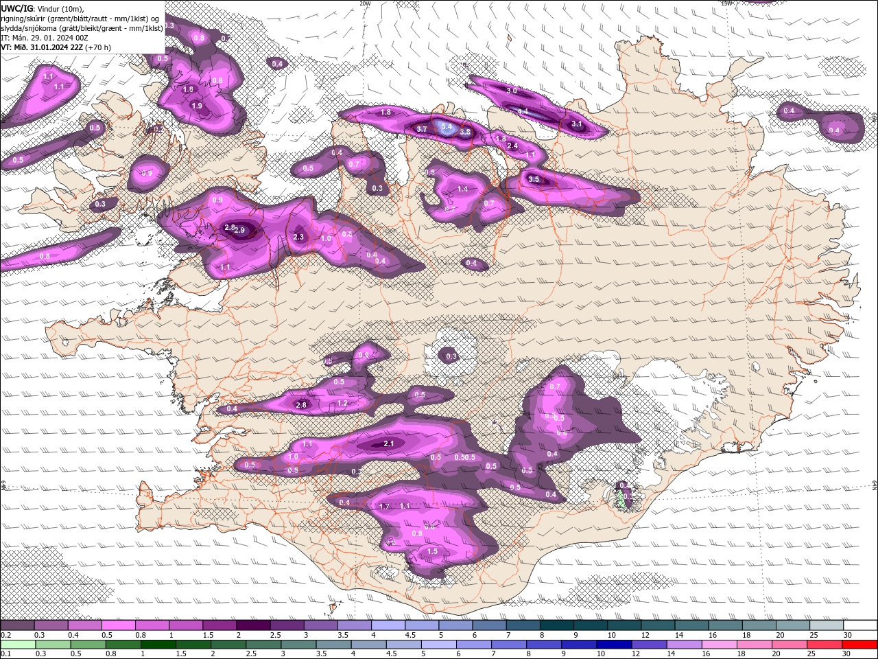Click the 3.0 precipitation value on the map

pyautogui.click(x=512, y=91)
